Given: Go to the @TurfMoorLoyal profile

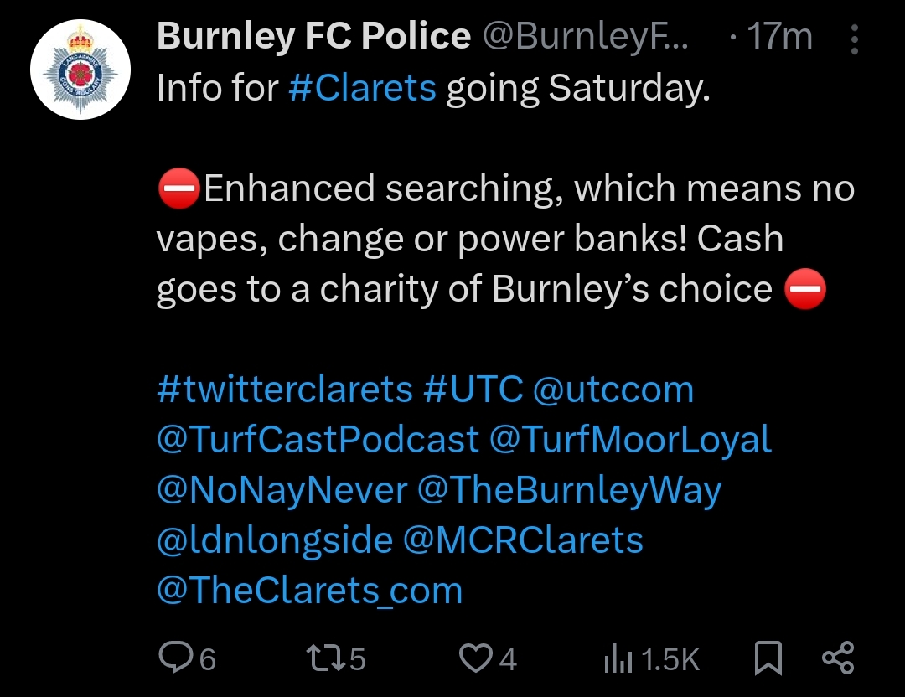Looking at the screenshot, I should [630, 440].
